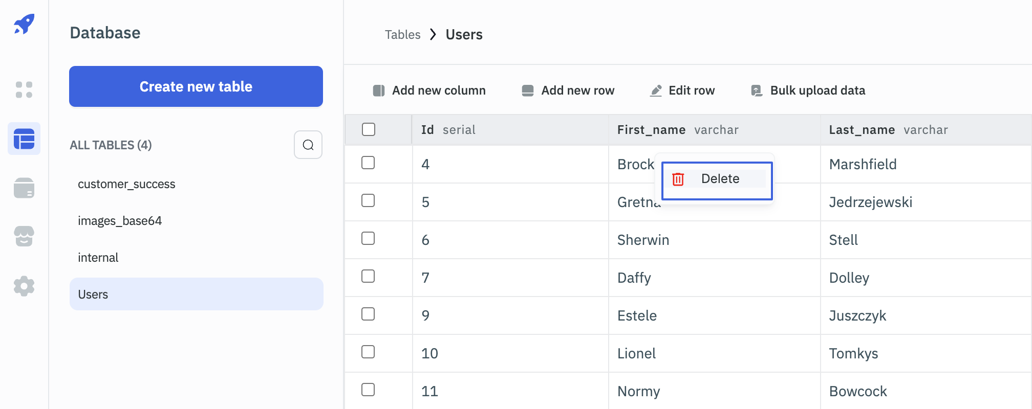
Task: Choose Delete from the context menu
Action: pyautogui.click(x=719, y=179)
